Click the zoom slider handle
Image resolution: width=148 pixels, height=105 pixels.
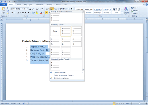click(139, 104)
